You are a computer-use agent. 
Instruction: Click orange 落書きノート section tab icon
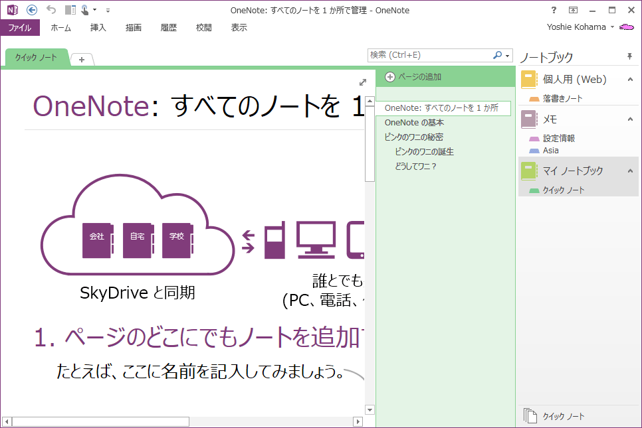pyautogui.click(x=534, y=99)
